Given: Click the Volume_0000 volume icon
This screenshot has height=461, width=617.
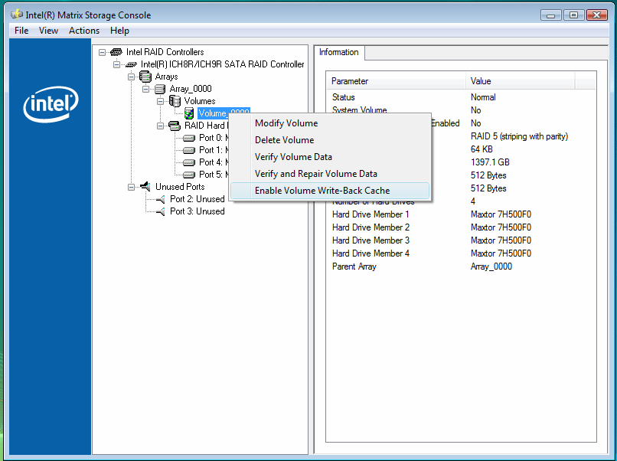Looking at the screenshot, I should [189, 113].
